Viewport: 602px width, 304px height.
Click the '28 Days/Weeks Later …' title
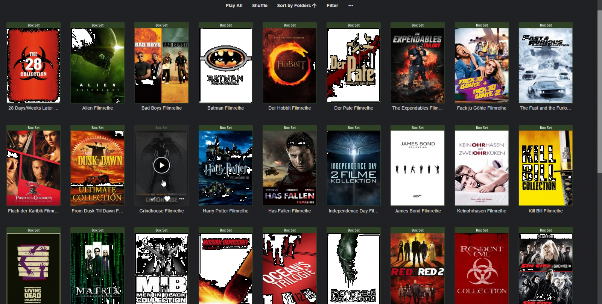click(33, 108)
